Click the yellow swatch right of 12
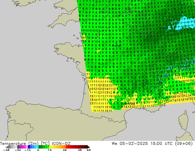The width and height of the screenshot is (195, 151). [x=50, y=147]
